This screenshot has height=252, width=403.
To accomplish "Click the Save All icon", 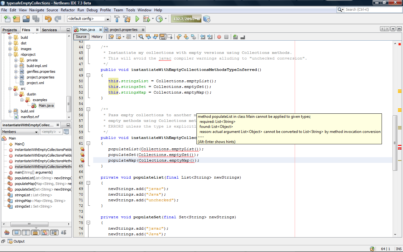I will click(36, 19).
